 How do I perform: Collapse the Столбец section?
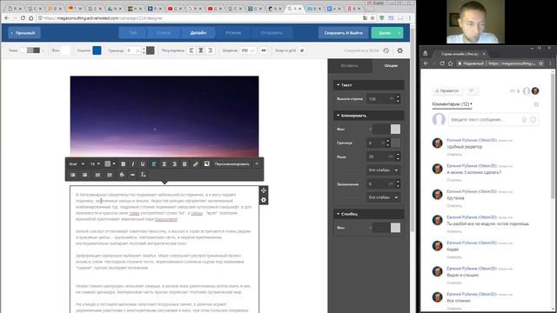click(x=368, y=214)
